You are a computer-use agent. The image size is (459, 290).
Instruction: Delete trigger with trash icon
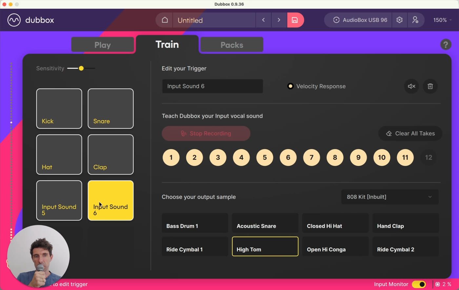point(430,86)
